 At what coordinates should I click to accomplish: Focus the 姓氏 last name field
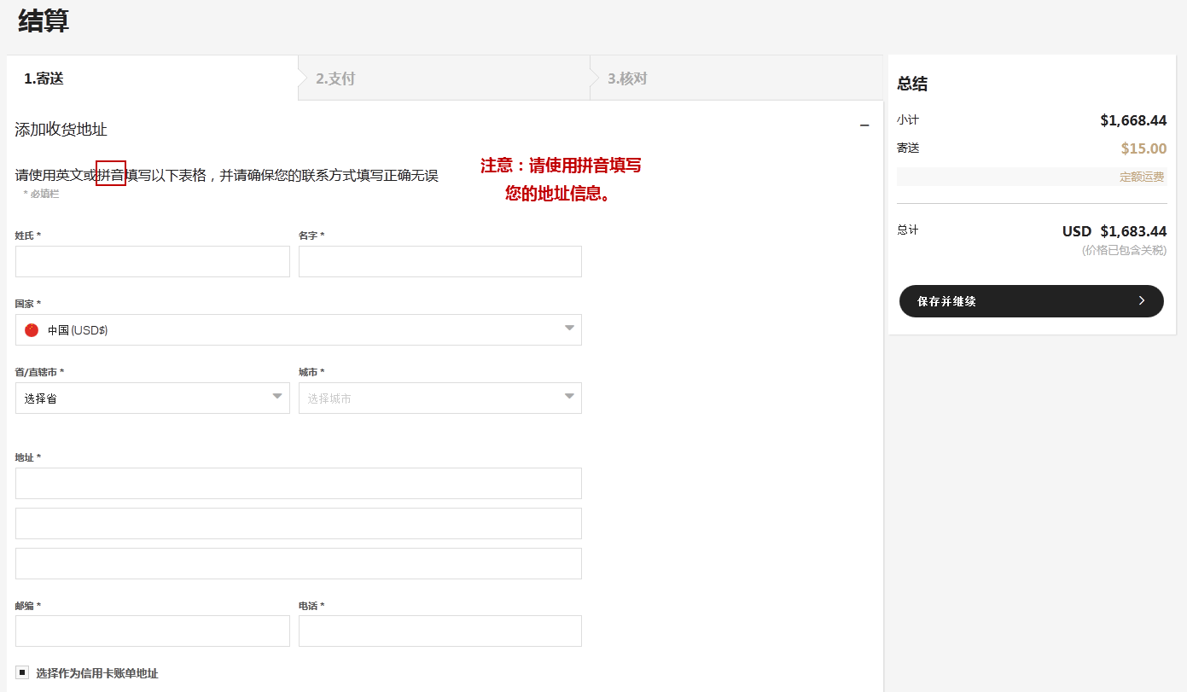click(153, 261)
